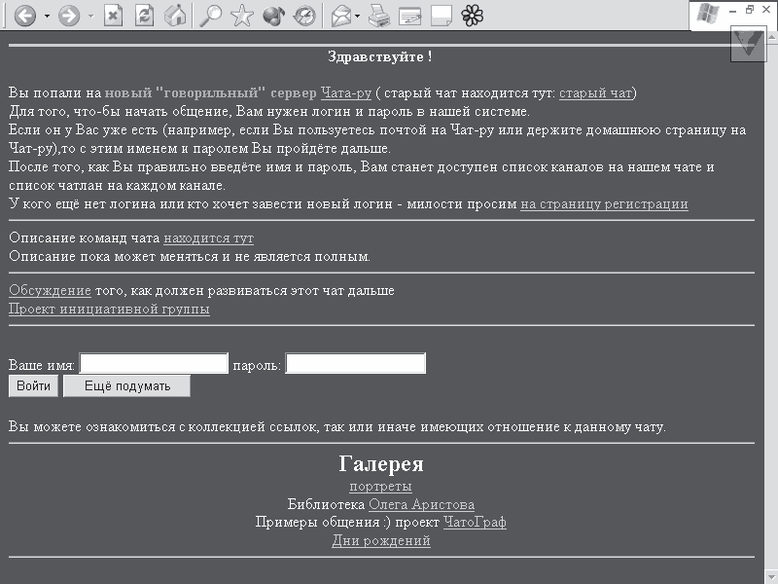The height and width of the screenshot is (584, 778).
Task: Open the Forward button history dropdown arrow
Action: click(90, 17)
